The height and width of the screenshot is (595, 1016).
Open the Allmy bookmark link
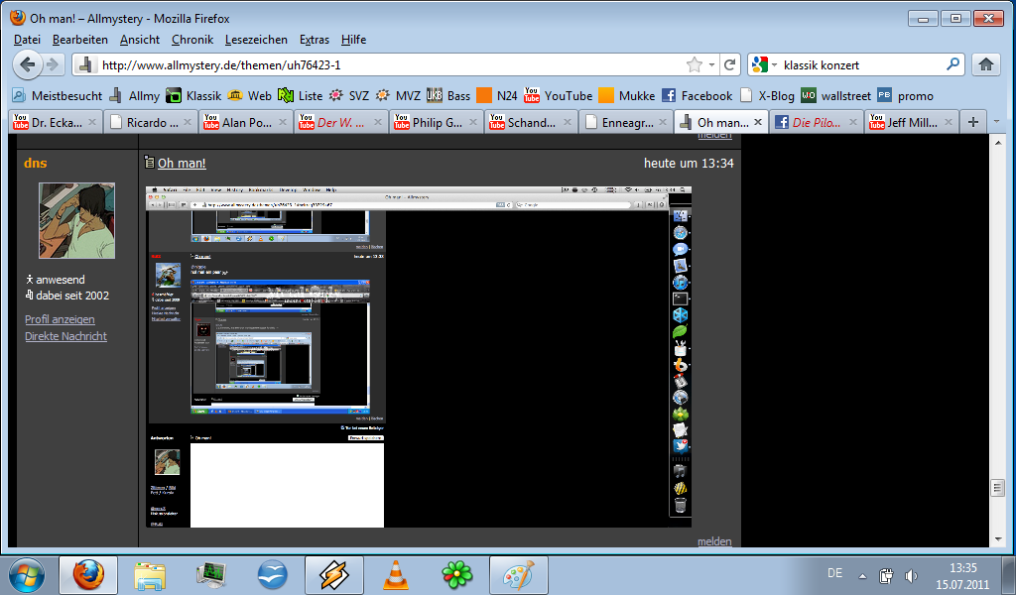[x=134, y=96]
